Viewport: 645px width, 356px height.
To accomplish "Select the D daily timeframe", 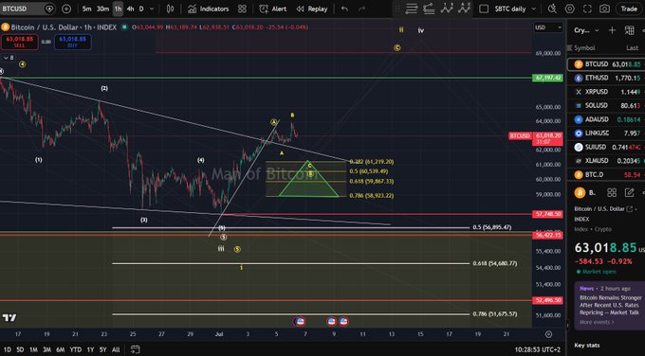I will pos(141,9).
